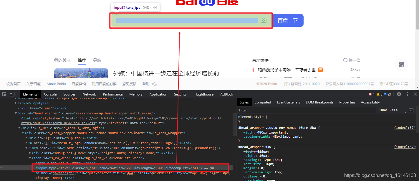
Task: Toggle .cls element classes panel
Action: coord(394,110)
